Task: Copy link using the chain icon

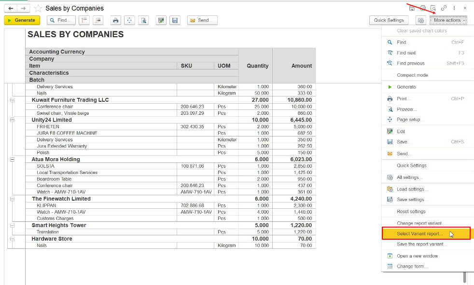Action: click(444, 8)
